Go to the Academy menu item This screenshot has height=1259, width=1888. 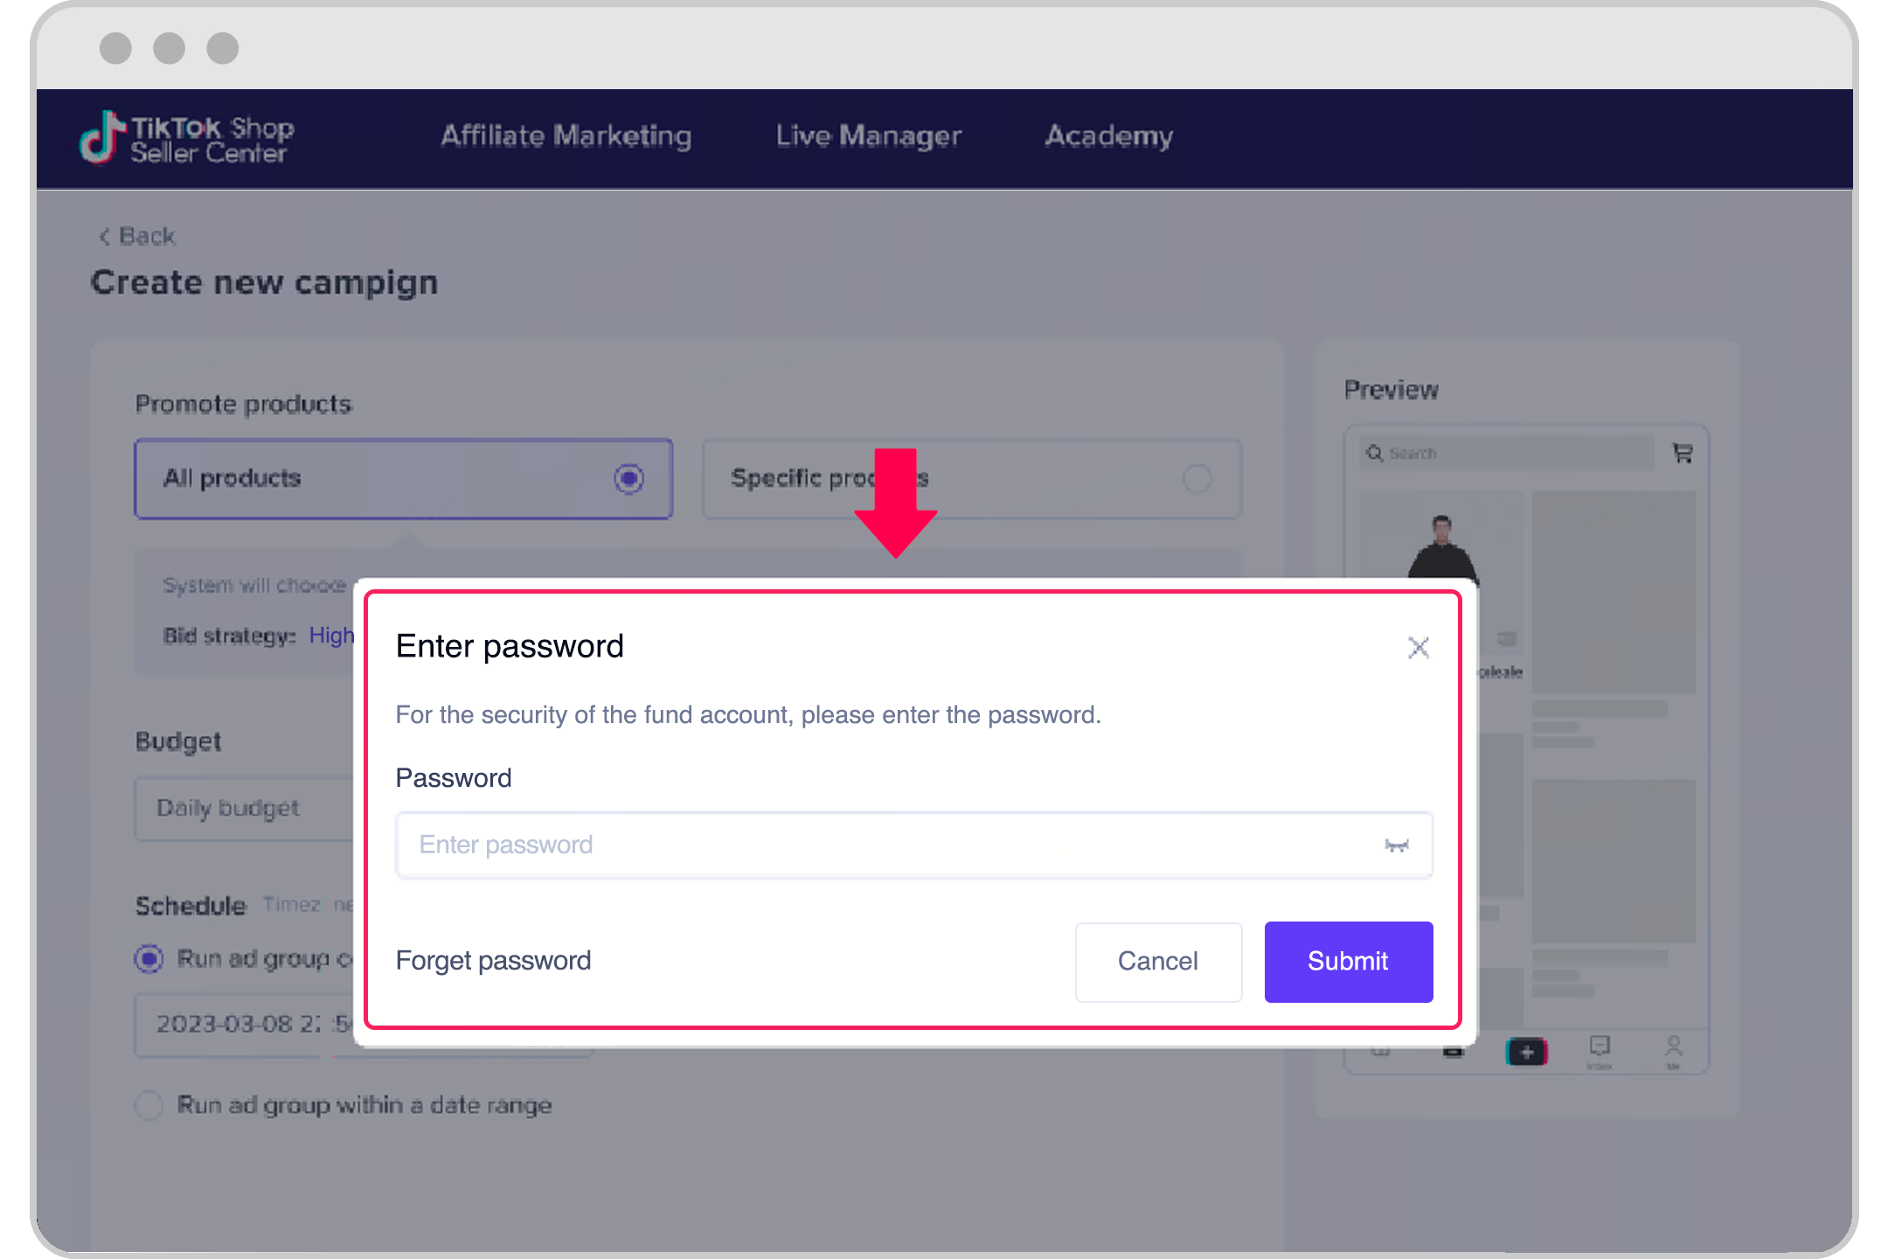pos(1108,136)
